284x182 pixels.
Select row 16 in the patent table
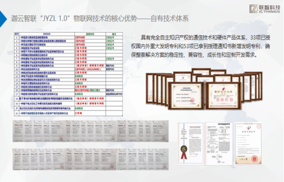click(68, 91)
